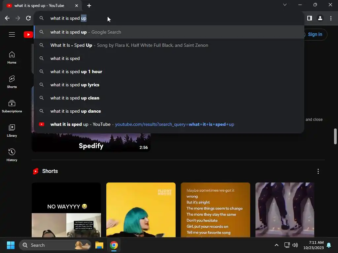
Task: Open the clock showing 7:11 AM
Action: tap(314, 245)
